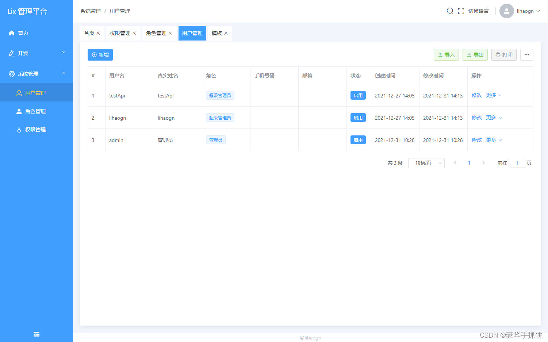Close the 首页 tab with its X

click(x=98, y=33)
